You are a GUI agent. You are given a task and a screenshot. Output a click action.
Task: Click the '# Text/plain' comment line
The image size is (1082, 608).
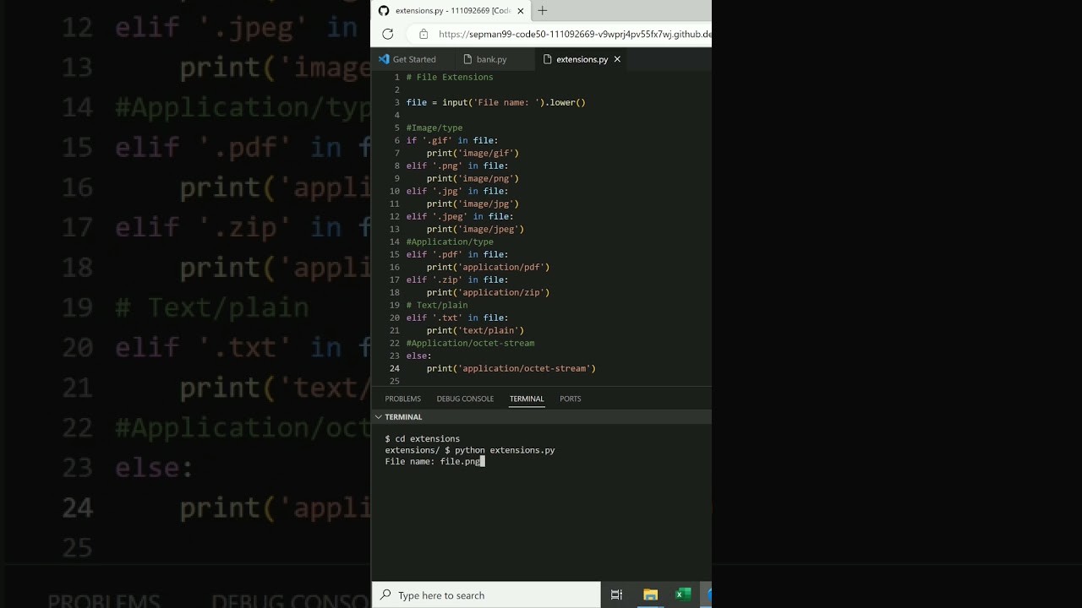437,305
